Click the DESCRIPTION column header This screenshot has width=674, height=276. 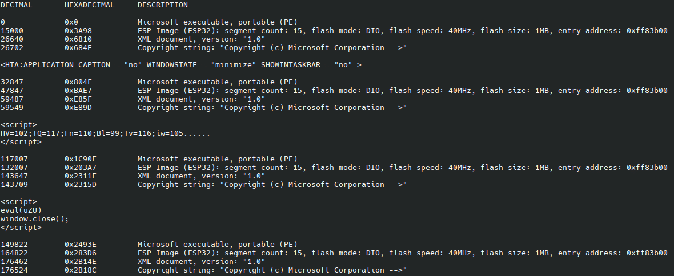162,5
